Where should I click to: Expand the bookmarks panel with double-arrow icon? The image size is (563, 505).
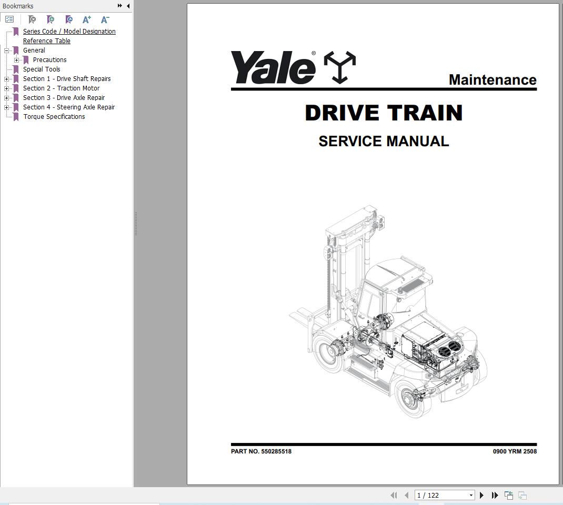pyautogui.click(x=119, y=6)
